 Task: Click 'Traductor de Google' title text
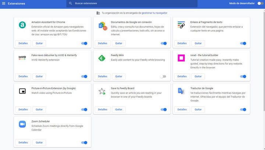pos(202,88)
